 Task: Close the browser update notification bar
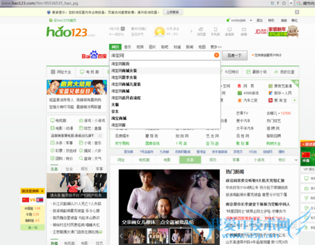pyautogui.click(x=297, y=12)
